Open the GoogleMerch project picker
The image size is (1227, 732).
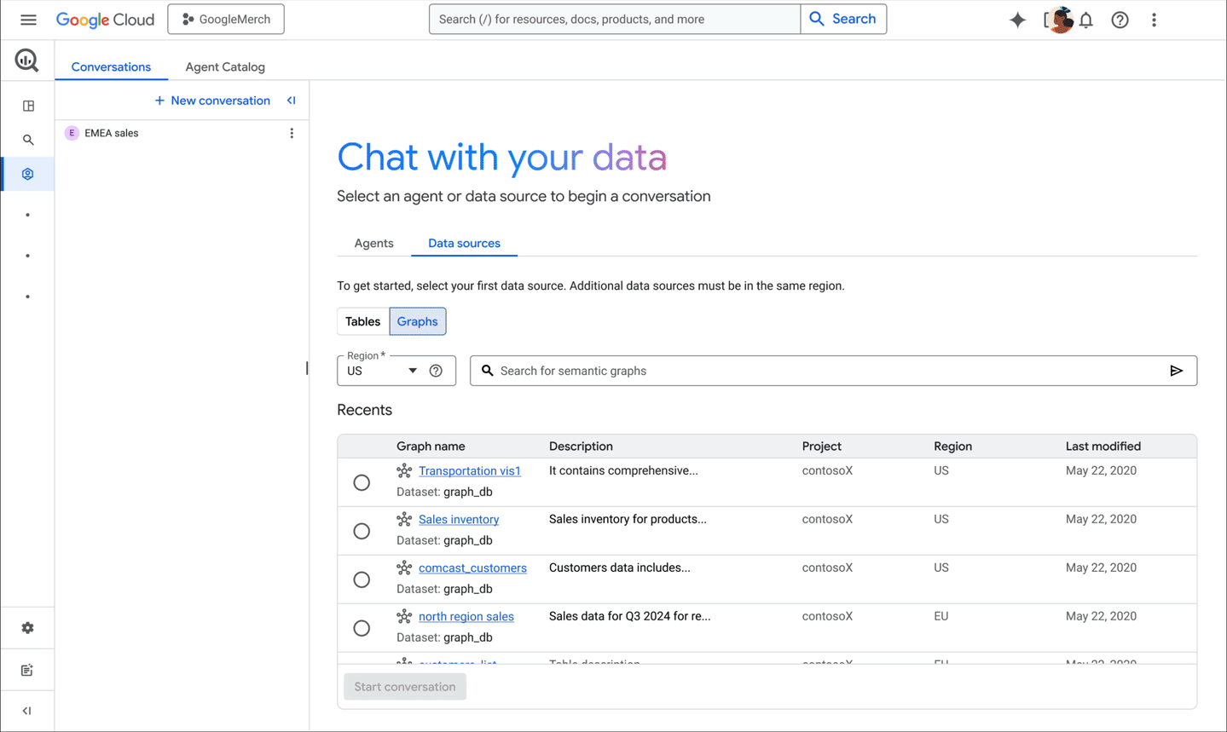(x=226, y=20)
